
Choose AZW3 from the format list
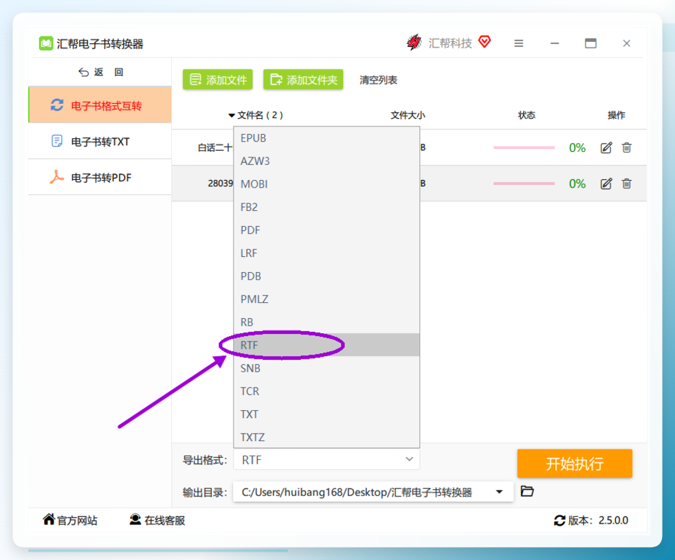point(327,161)
